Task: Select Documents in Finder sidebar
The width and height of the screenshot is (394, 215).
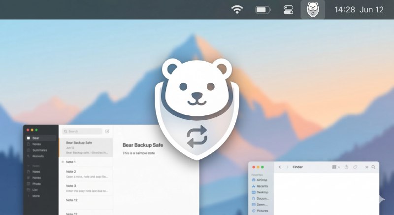Action: tap(260, 198)
